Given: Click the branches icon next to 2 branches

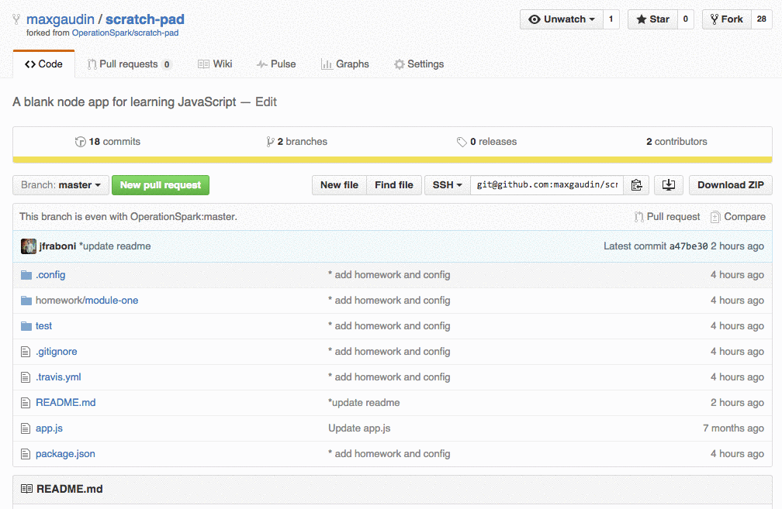Looking at the screenshot, I should (x=270, y=142).
